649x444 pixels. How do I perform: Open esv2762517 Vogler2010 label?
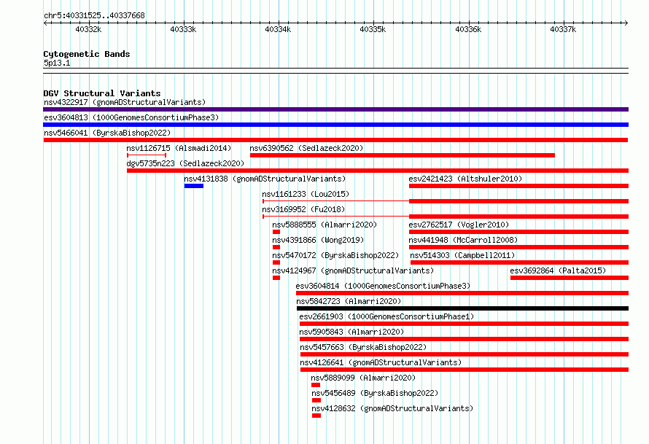pos(459,225)
